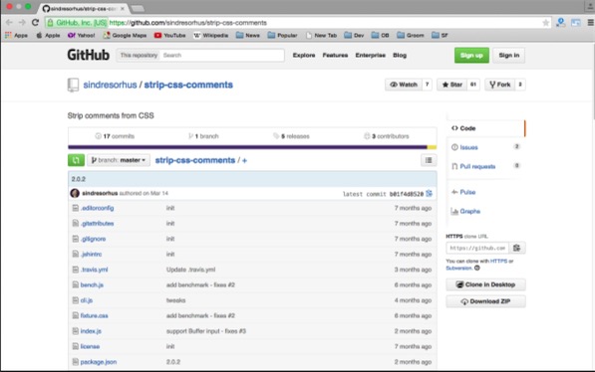Open the Dev bookmarks folder
This screenshot has width=595, height=372.
pyautogui.click(x=354, y=35)
